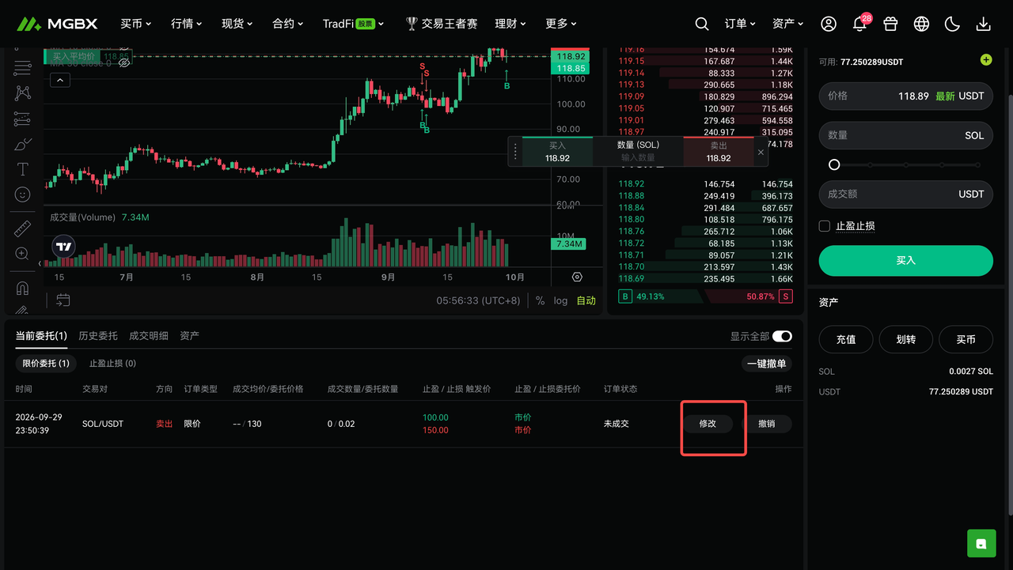
Task: Open the emoji sticker tool
Action: [23, 194]
